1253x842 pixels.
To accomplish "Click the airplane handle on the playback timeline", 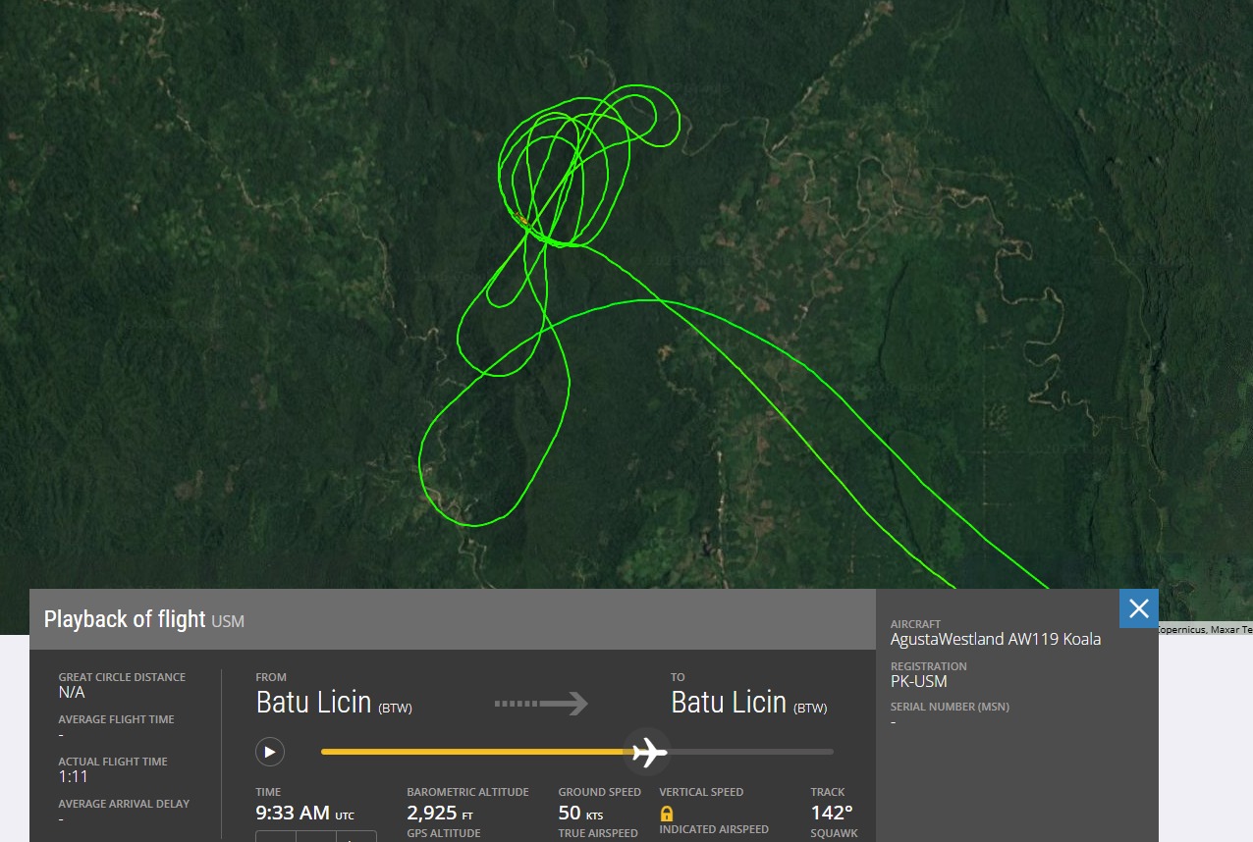I will pyautogui.click(x=648, y=753).
